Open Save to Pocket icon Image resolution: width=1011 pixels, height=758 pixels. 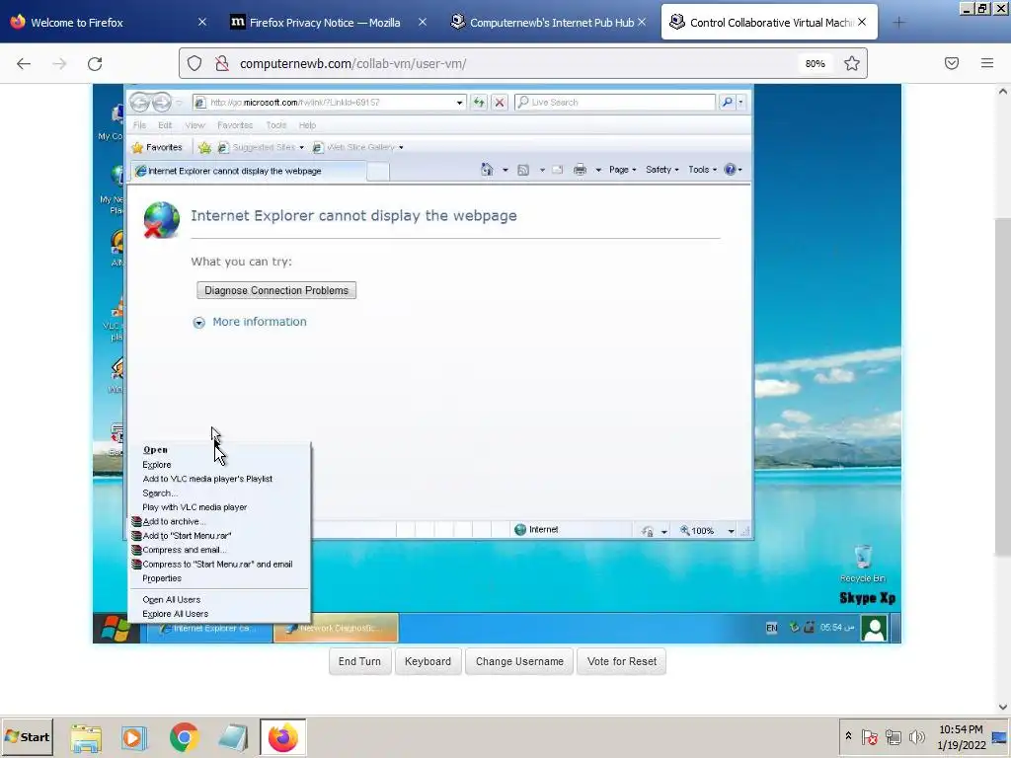952,63
